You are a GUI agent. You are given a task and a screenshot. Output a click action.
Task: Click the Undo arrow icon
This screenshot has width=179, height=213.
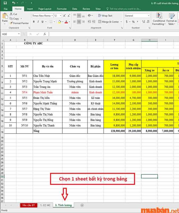tap(14, 3)
